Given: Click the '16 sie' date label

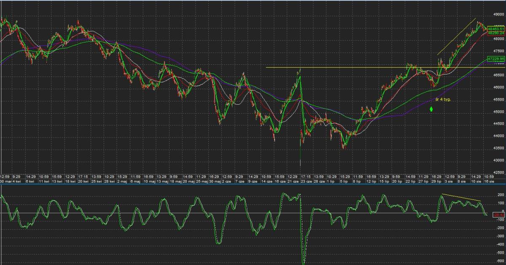Looking at the screenshot, I should click(488, 181).
